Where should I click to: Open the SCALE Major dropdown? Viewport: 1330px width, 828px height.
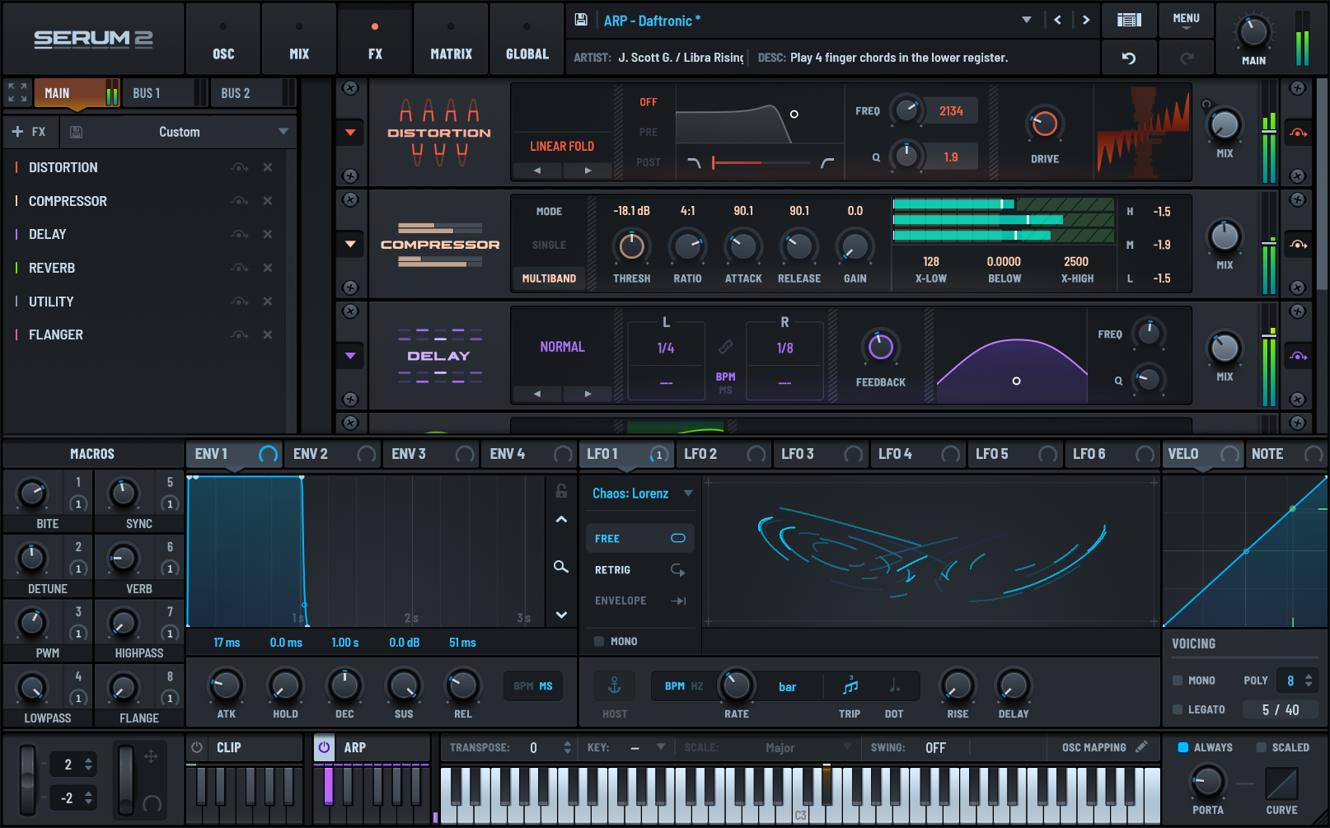[808, 747]
